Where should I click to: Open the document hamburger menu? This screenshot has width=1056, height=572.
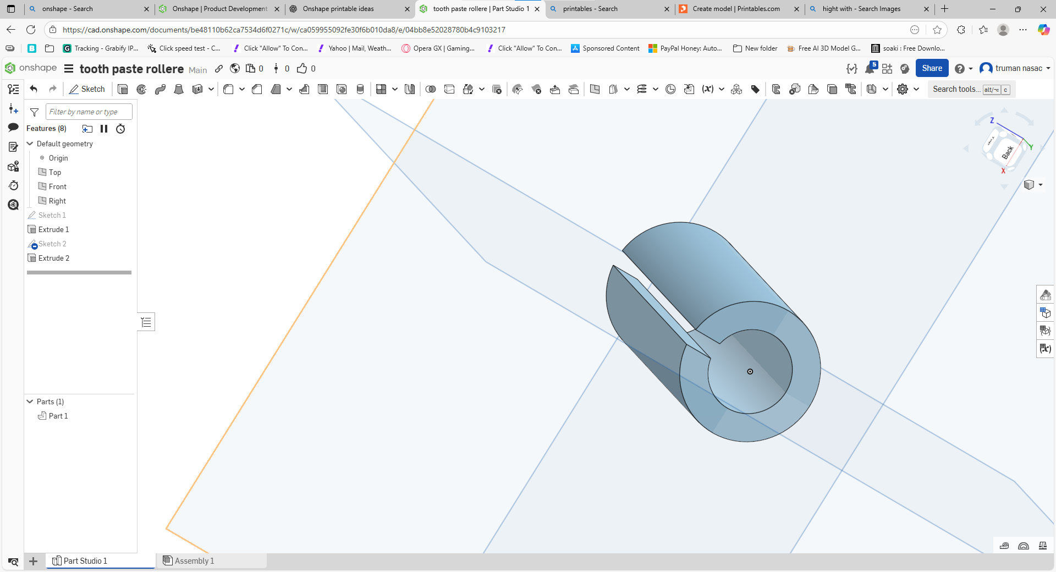coord(69,69)
